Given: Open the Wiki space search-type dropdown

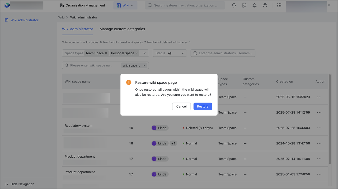Looking at the screenshot, I should 134,65.
